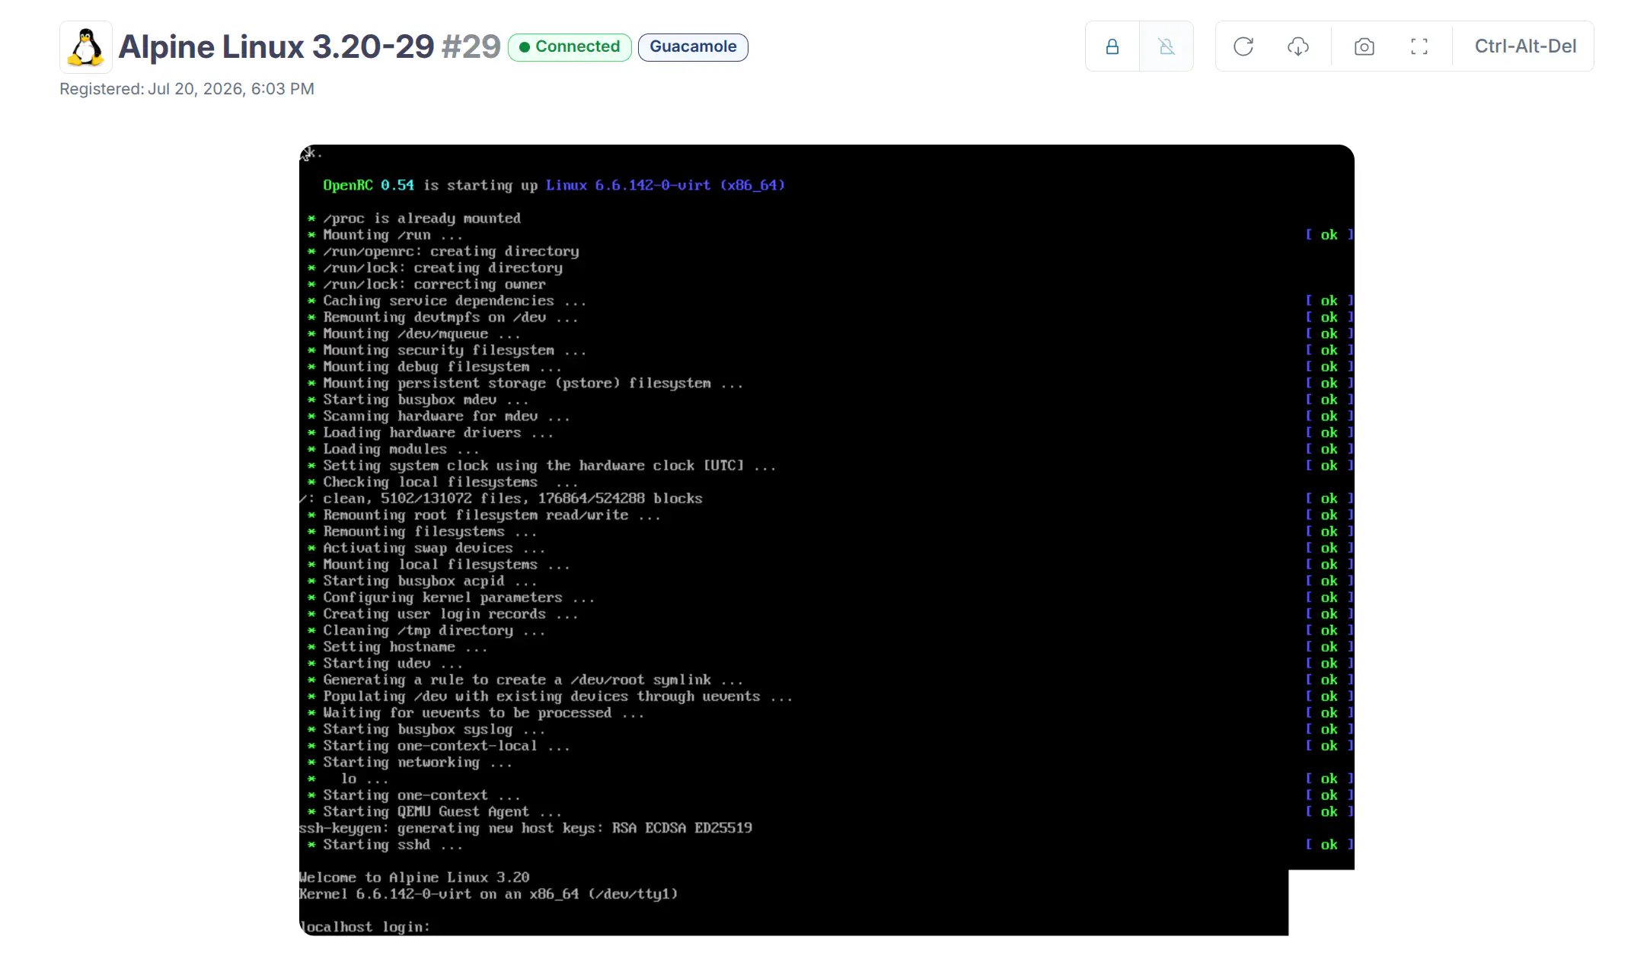Click "Caching service dependencies ..." line
The height and width of the screenshot is (962, 1631).
(x=455, y=301)
